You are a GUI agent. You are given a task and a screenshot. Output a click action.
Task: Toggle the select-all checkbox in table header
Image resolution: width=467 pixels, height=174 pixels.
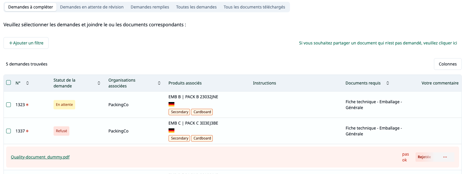click(8, 82)
